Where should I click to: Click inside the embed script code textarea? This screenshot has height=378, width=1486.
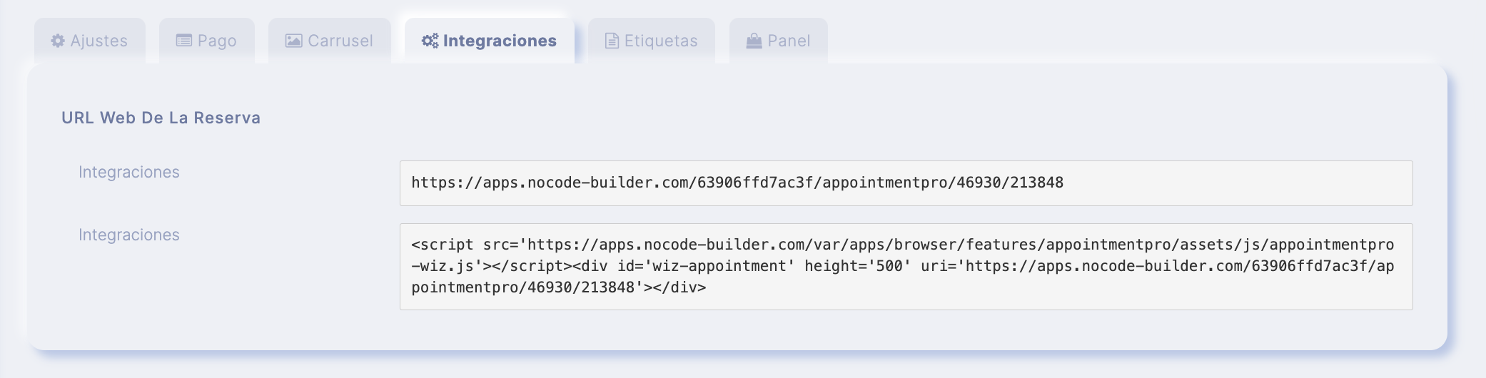point(906,267)
